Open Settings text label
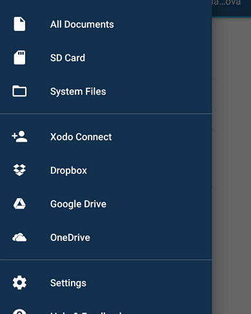Image resolution: width=251 pixels, height=314 pixels. tap(68, 283)
